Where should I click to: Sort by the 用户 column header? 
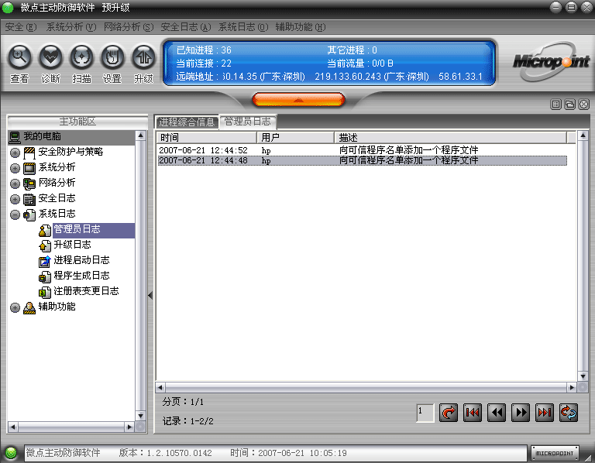pyautogui.click(x=296, y=137)
